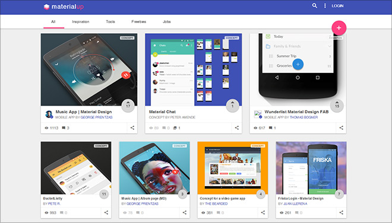Share the Music App Material Design card

[132, 128]
